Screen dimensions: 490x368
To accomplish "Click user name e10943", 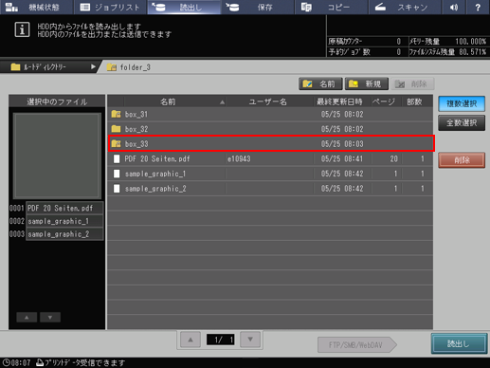I will pyautogui.click(x=239, y=158).
